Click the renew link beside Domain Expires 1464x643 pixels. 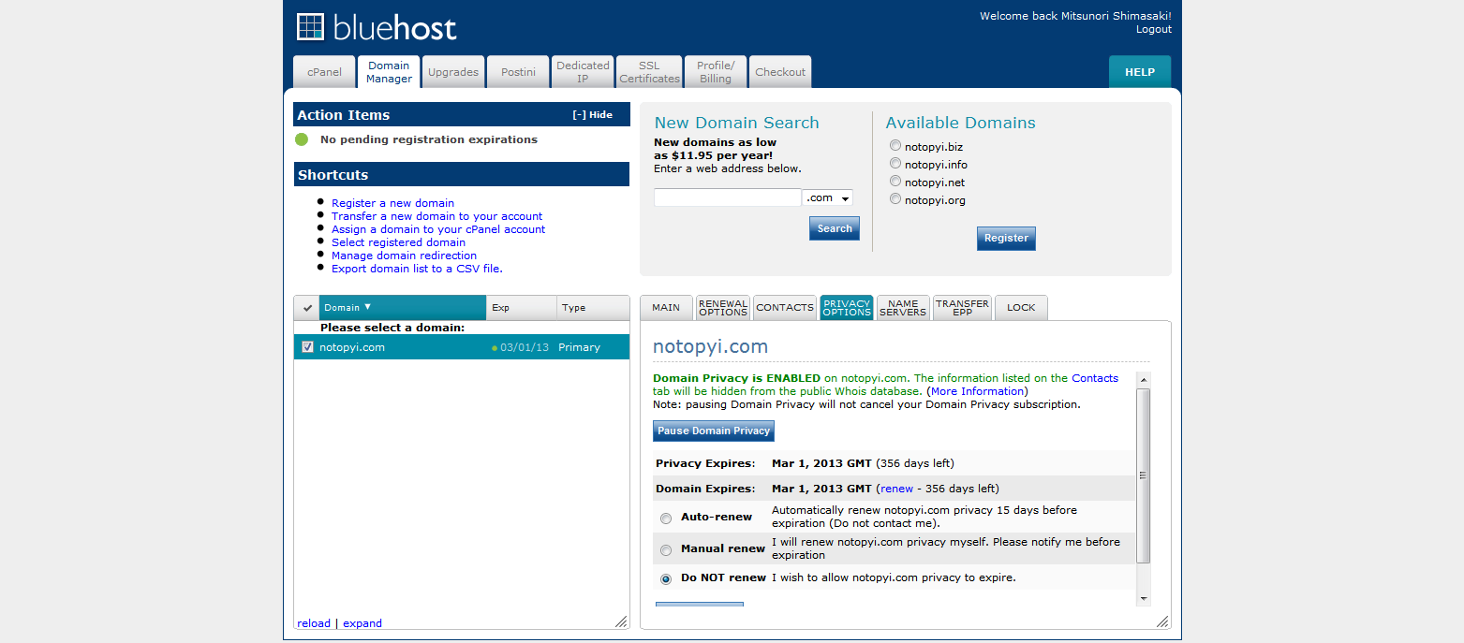896,489
